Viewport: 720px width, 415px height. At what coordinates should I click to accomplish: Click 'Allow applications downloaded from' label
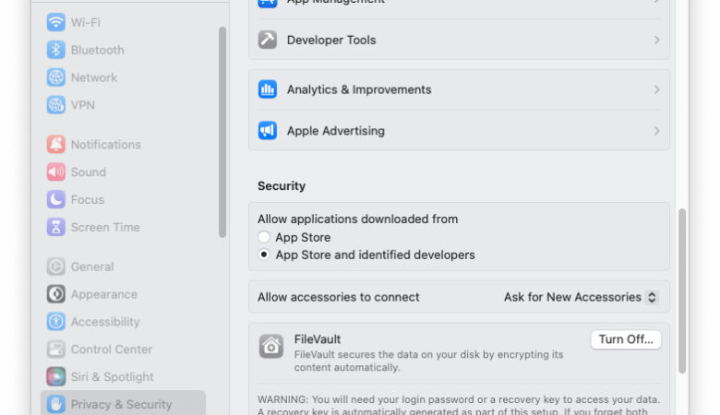click(x=358, y=219)
